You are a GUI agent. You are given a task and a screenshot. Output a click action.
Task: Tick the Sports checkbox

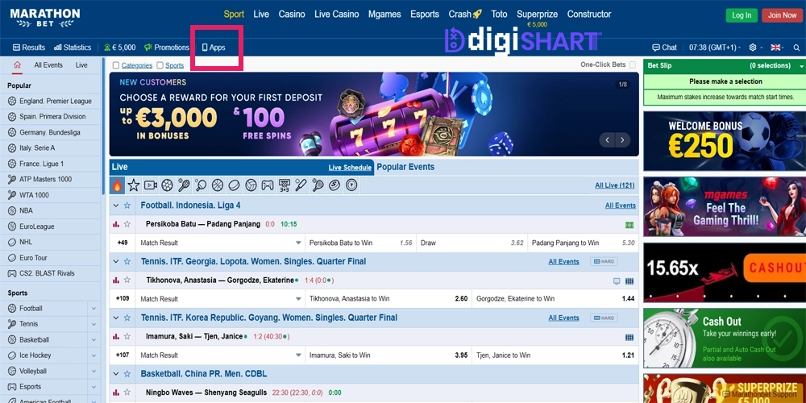[160, 65]
